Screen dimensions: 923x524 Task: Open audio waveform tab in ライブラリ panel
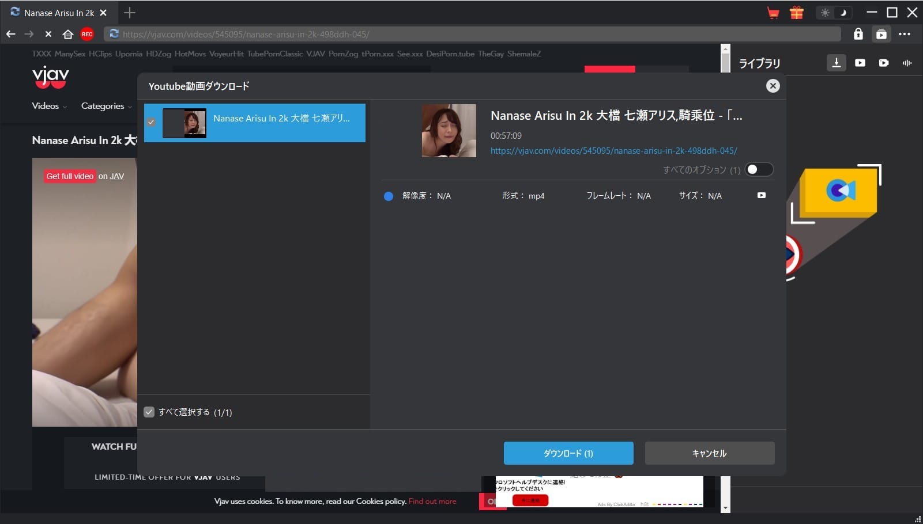(907, 63)
